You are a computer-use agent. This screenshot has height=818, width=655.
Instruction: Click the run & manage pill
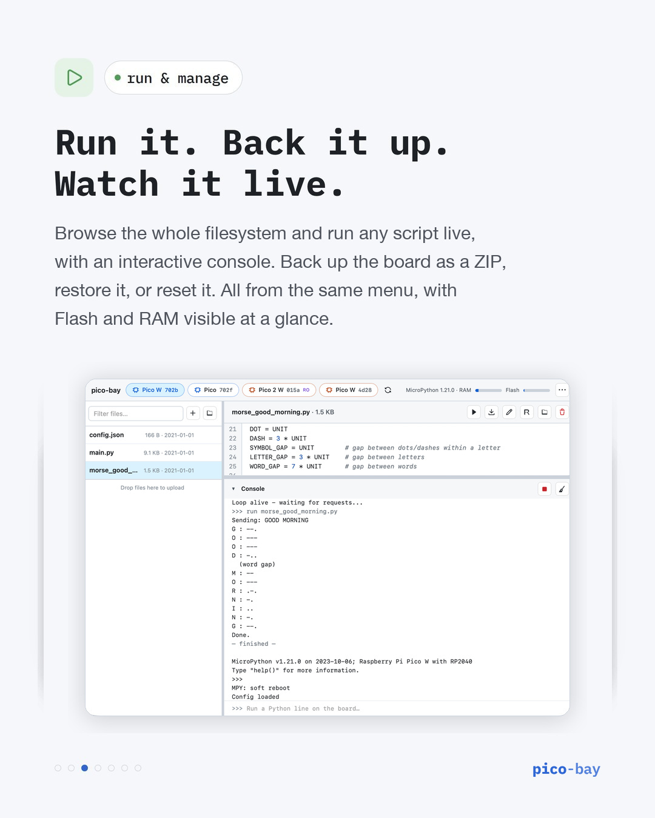point(173,78)
